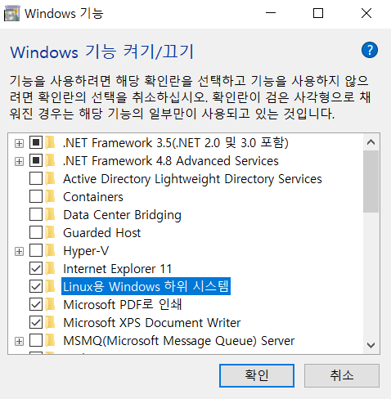This screenshot has width=391, height=399.
Task: Close the Windows 기능 dialog
Action: click(x=366, y=13)
